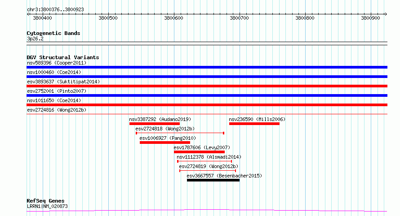Click the esv2752001 (Pinto2007) label
This screenshot has width=400, height=216.
[57, 91]
